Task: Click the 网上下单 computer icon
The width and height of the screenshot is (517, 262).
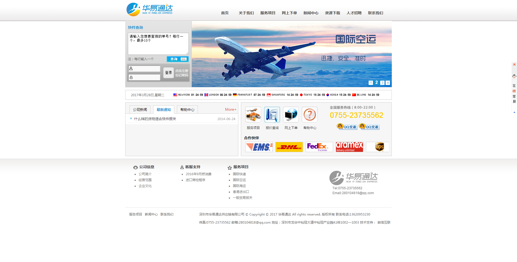Action: click(x=291, y=115)
